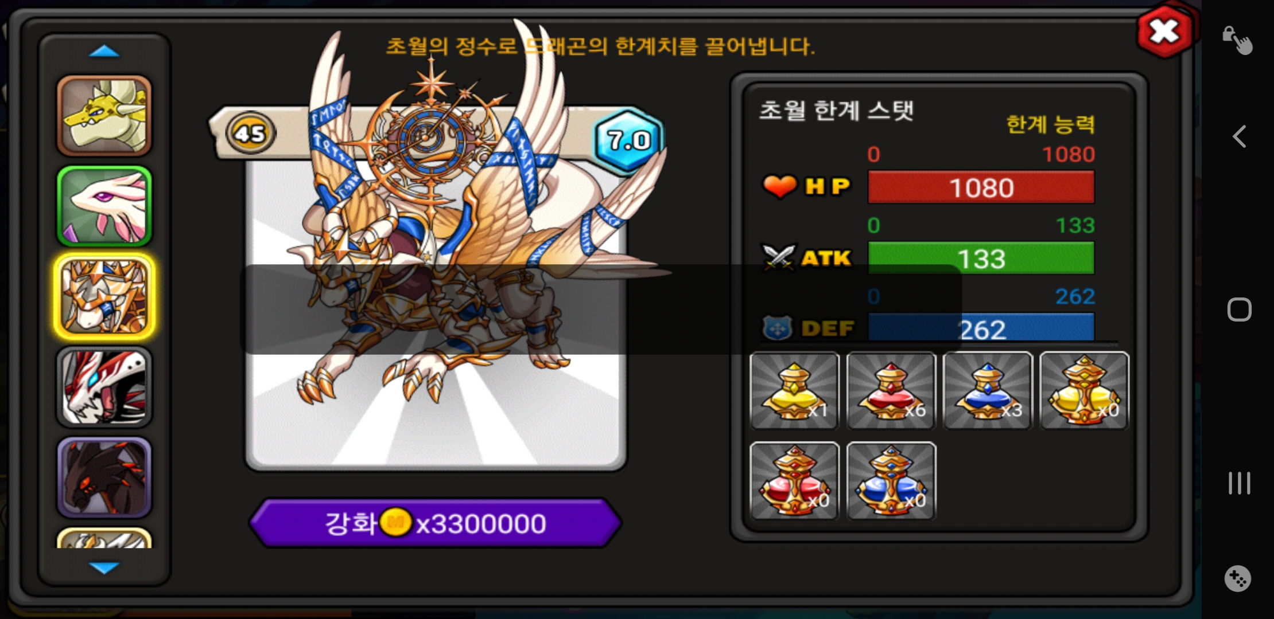Select the blue essence potion x3

pos(988,390)
